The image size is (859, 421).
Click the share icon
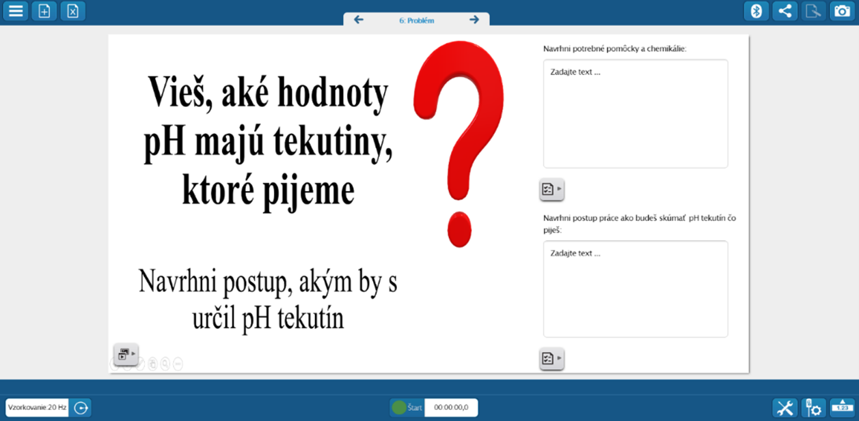pyautogui.click(x=785, y=11)
